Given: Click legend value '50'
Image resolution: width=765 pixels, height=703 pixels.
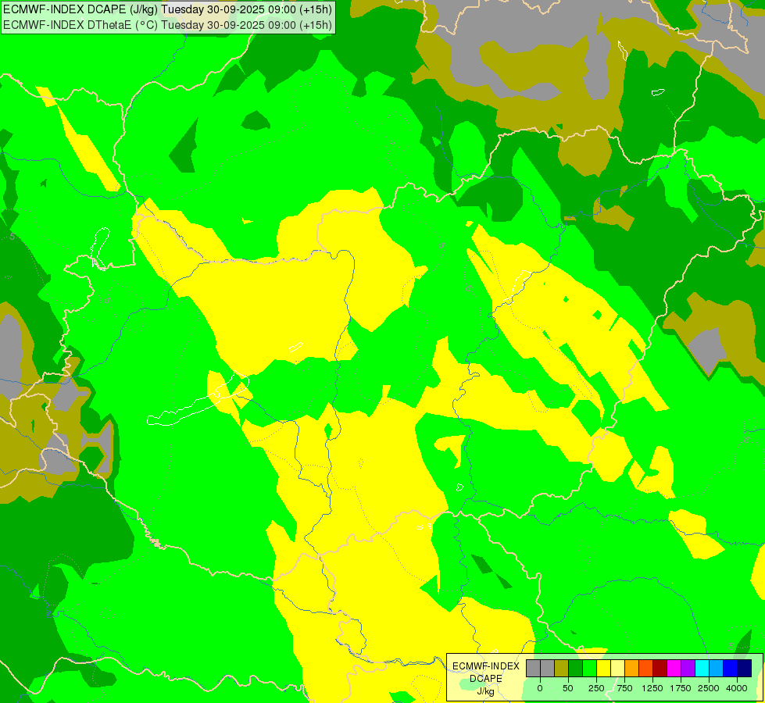Looking at the screenshot, I should coord(568,688).
